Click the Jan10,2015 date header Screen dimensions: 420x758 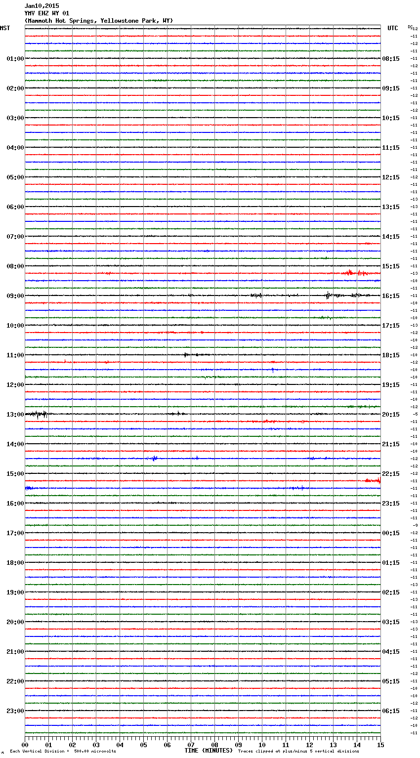[x=42, y=6]
